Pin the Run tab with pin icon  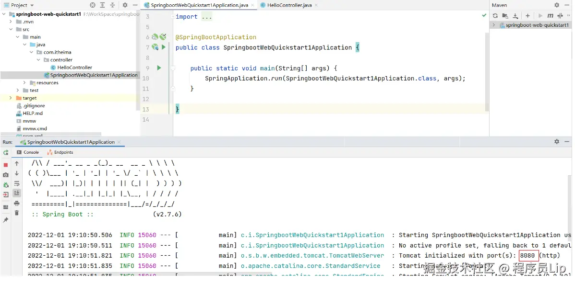(5, 220)
